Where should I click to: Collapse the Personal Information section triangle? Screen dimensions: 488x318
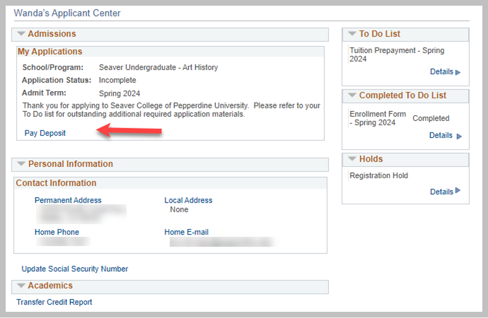click(x=21, y=164)
